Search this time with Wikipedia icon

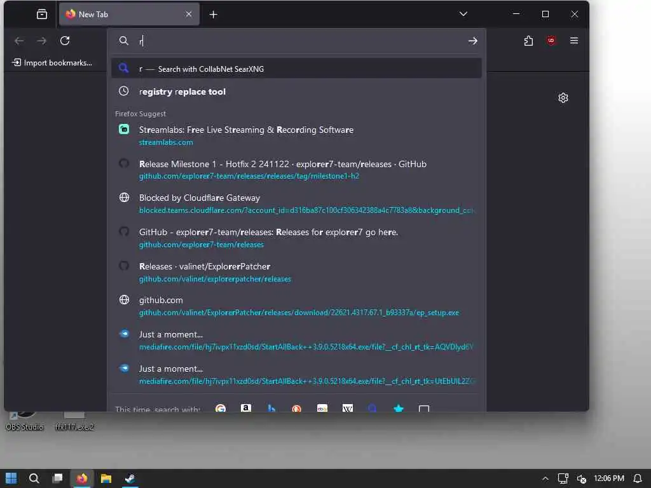pyautogui.click(x=348, y=407)
